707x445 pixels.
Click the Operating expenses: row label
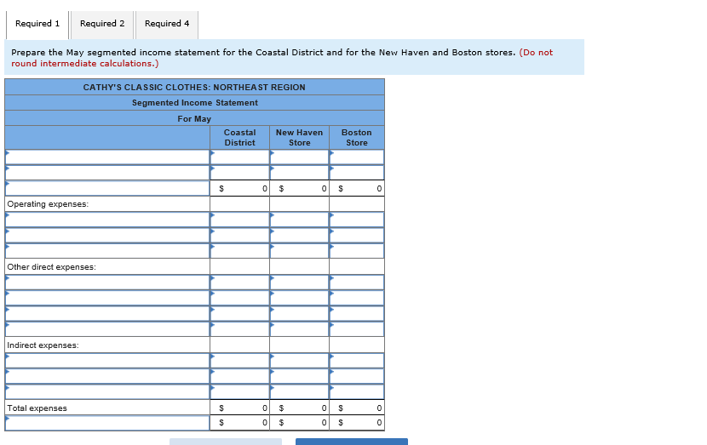48,204
